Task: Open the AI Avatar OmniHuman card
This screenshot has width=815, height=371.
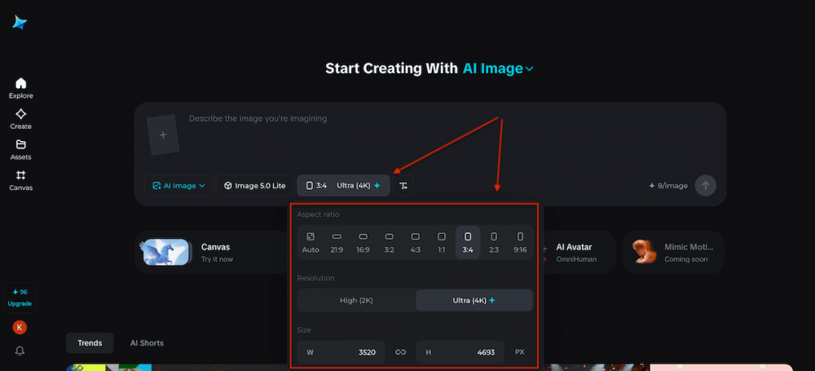Action: (577, 252)
